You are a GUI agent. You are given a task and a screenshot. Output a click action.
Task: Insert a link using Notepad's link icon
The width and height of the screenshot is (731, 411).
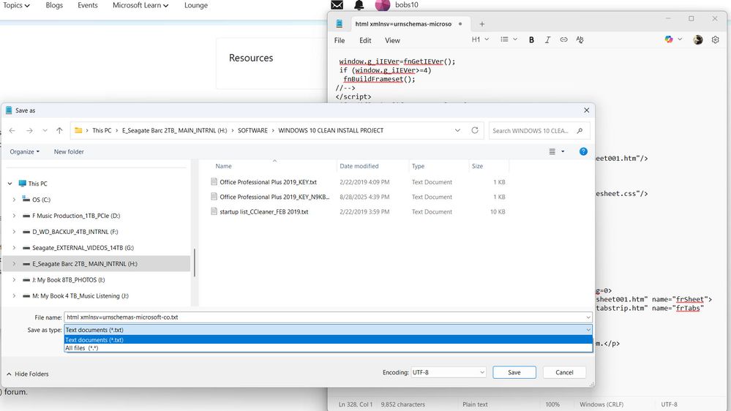click(563, 39)
